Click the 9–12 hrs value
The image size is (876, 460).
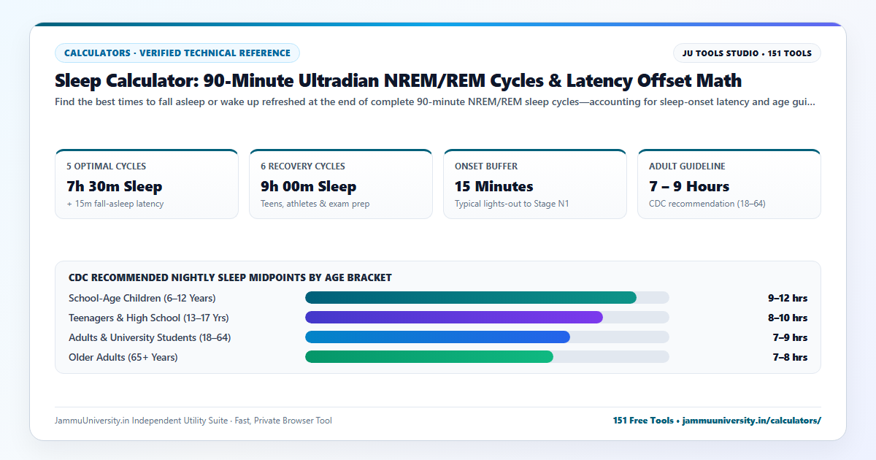click(x=788, y=298)
